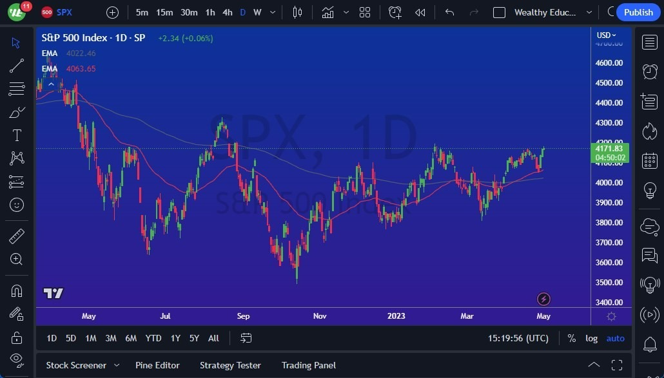
Task: Enable logarithmic price scale
Action: pyautogui.click(x=591, y=338)
